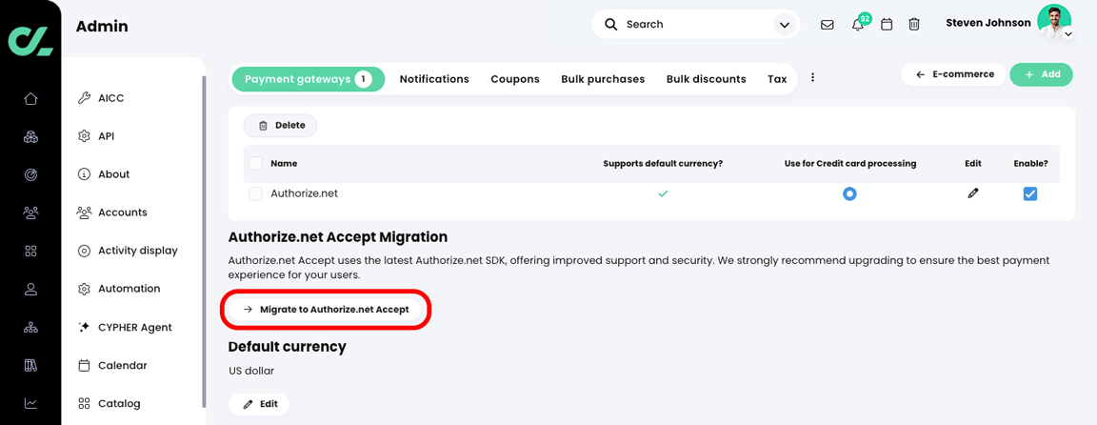This screenshot has height=425, width=1097.
Task: Open the library books icon in left rail
Action: point(30,365)
